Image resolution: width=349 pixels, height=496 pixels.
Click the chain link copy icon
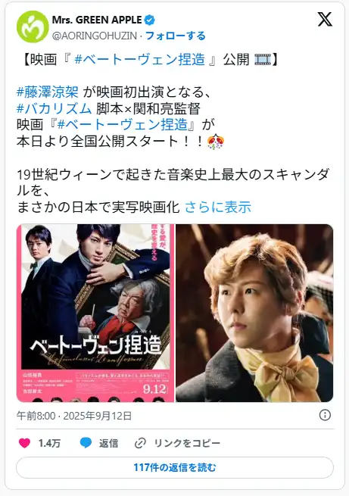click(x=140, y=443)
